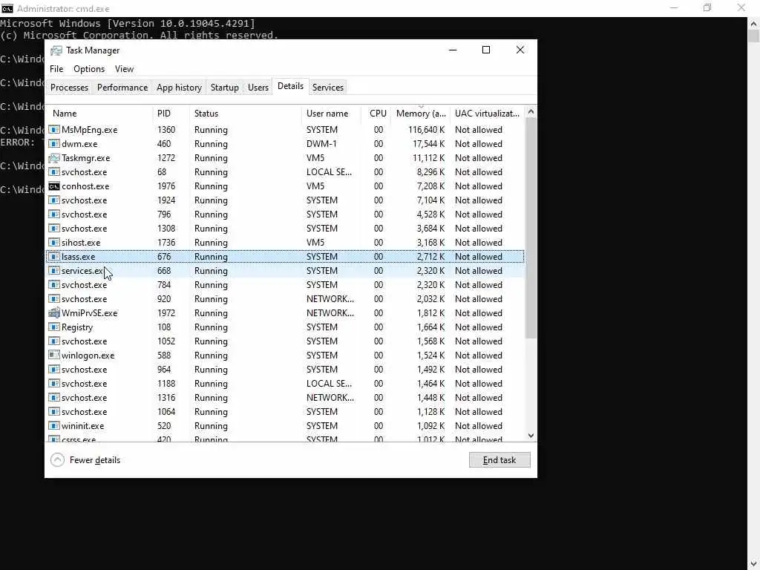Select the conhost.exe process name
The image size is (760, 570).
coord(85,186)
